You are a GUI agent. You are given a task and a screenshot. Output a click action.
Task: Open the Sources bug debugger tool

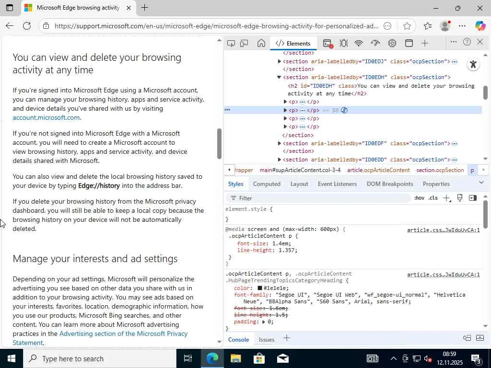[x=344, y=43]
